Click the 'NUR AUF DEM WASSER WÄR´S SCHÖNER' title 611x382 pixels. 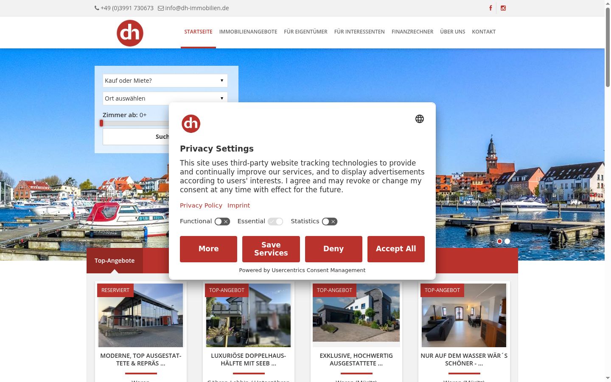coord(464,360)
